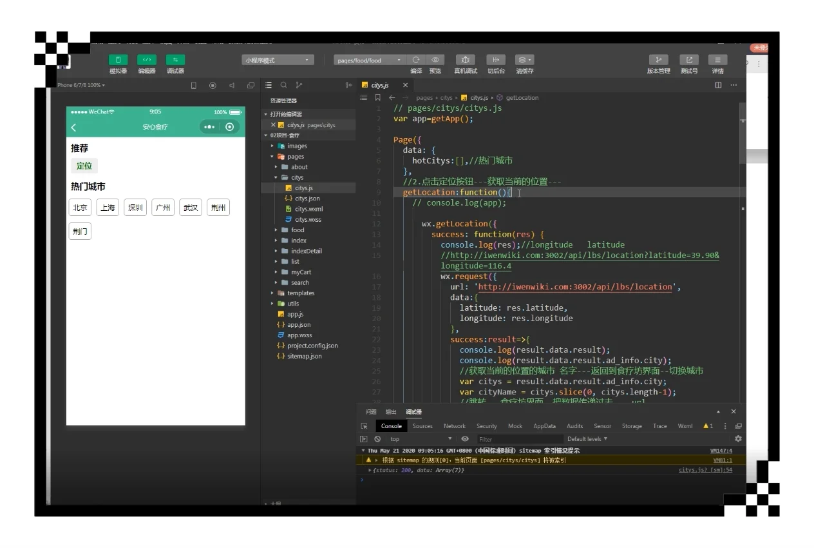Click the 真机调试 remote debug icon
This screenshot has width=814, height=548.
click(466, 60)
